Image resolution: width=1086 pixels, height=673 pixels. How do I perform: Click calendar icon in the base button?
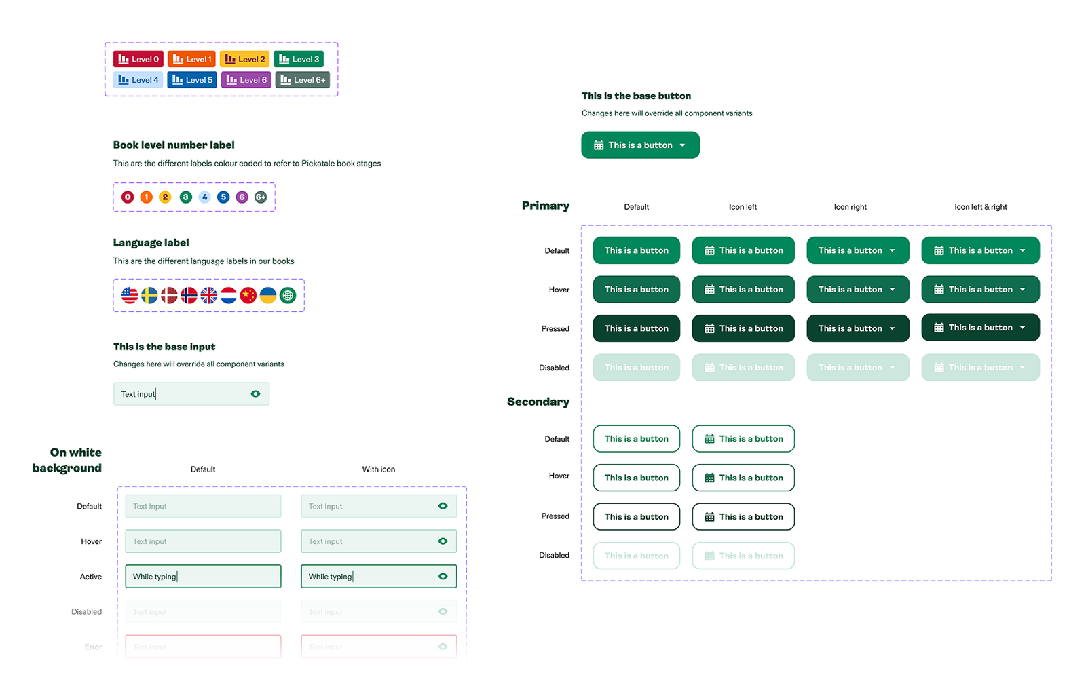coord(599,145)
